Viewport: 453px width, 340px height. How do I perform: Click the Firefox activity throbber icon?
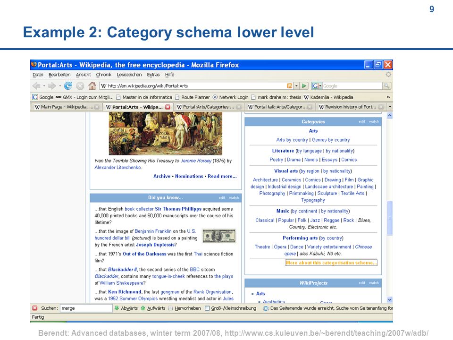coord(388,75)
